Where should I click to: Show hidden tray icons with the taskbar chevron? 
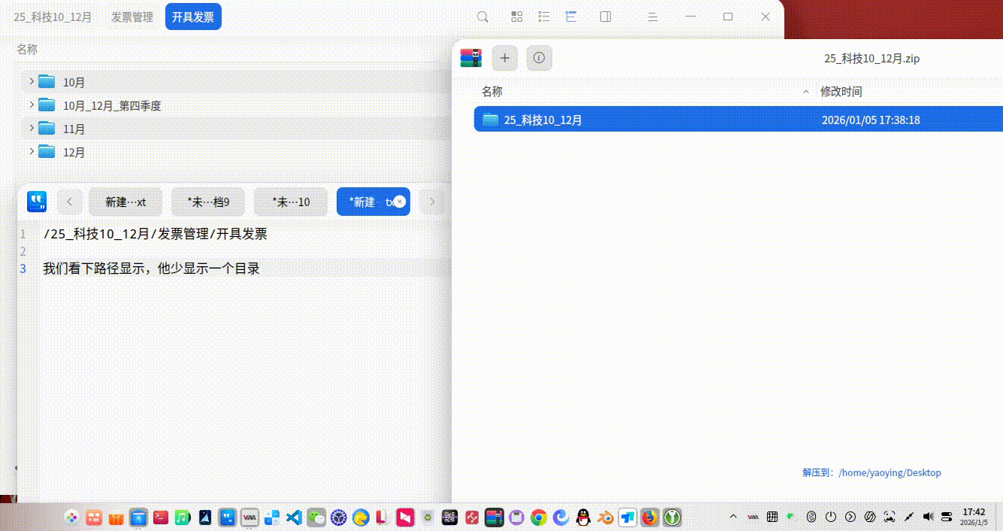[734, 517]
